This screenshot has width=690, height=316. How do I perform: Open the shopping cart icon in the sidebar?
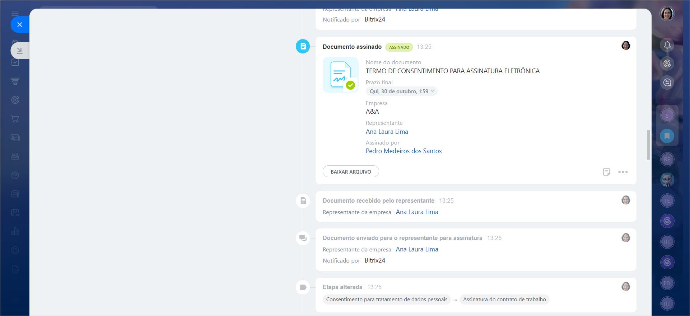tap(15, 119)
